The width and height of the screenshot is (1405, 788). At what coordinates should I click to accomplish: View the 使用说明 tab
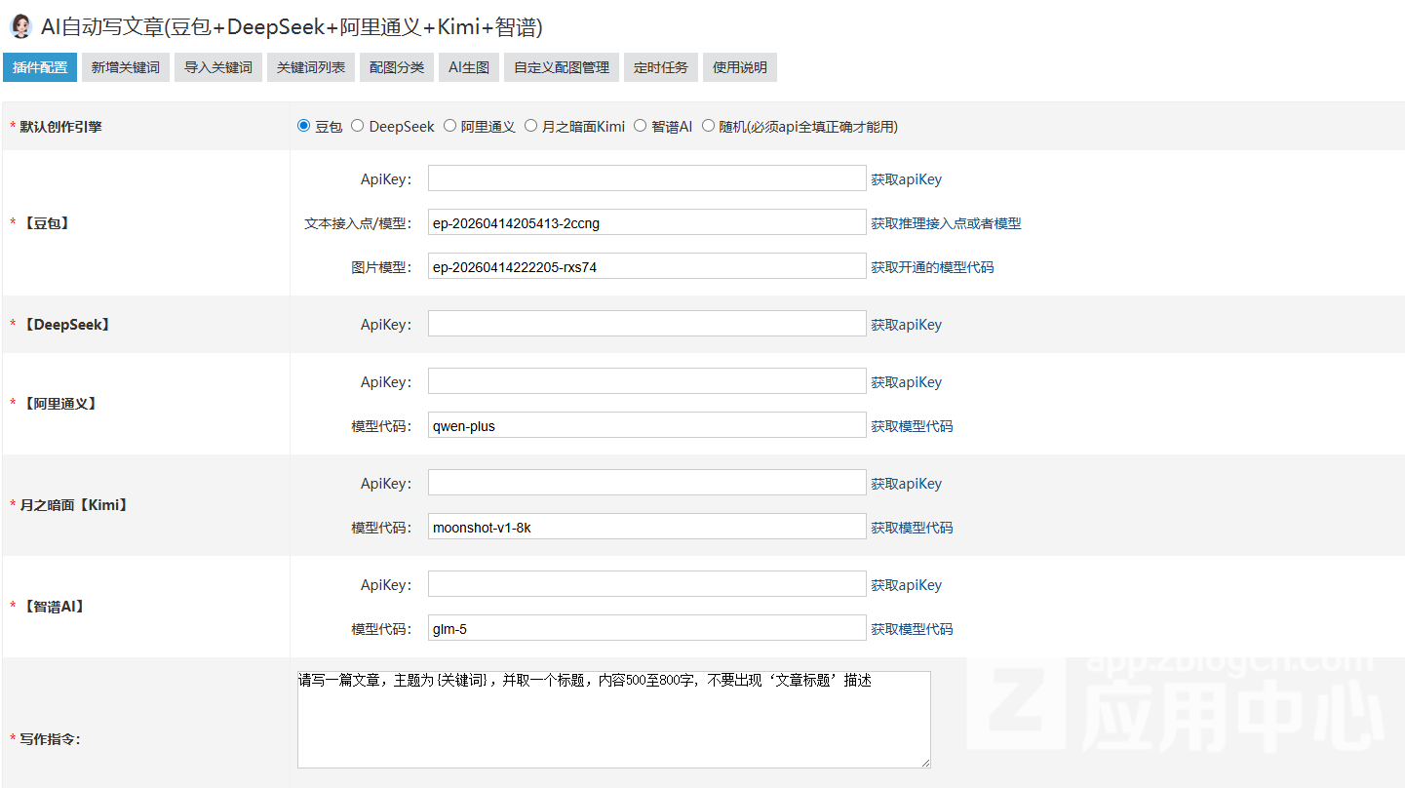coord(740,67)
